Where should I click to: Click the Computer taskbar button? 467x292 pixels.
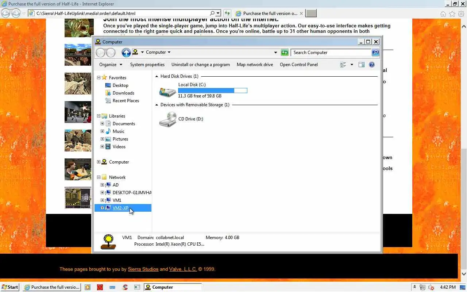click(173, 287)
